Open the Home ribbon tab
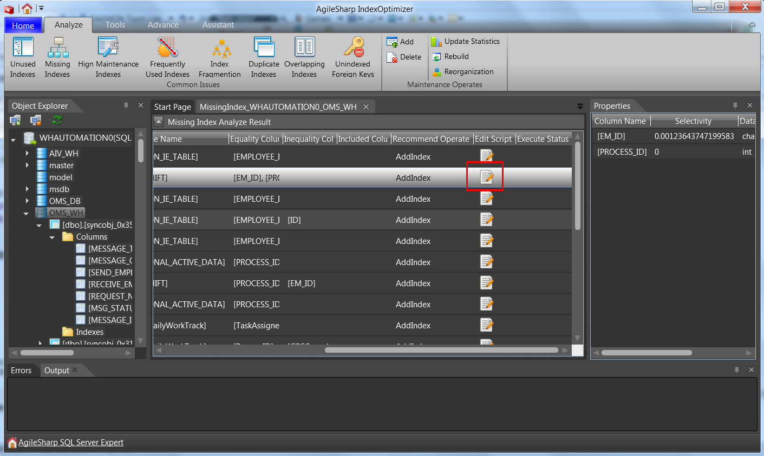The height and width of the screenshot is (456, 764). 23,25
